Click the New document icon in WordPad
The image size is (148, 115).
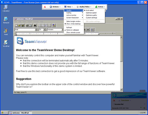(16, 25)
